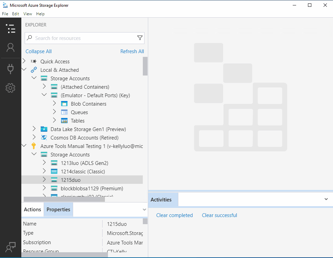Click the blockblobsa1129 storage account icon
This screenshot has height=258, width=333.
pyautogui.click(x=54, y=188)
